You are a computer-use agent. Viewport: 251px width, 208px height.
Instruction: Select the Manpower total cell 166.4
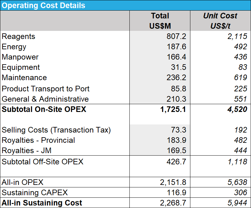click(176, 57)
